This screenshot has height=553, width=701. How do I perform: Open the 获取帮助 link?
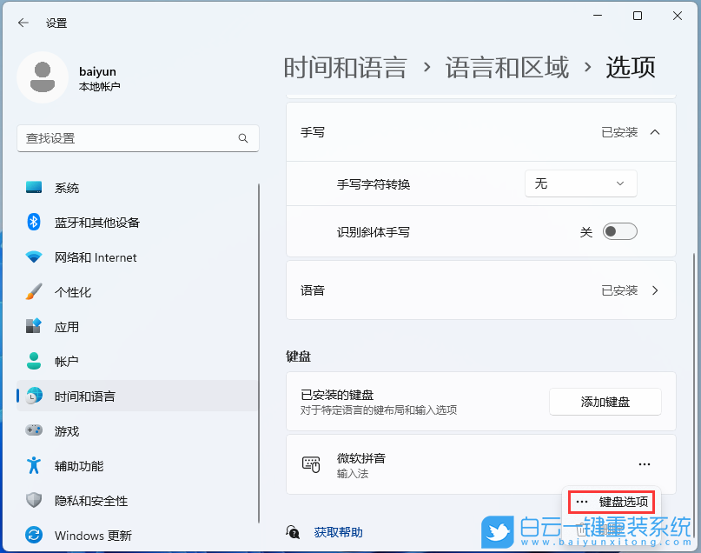pos(338,532)
